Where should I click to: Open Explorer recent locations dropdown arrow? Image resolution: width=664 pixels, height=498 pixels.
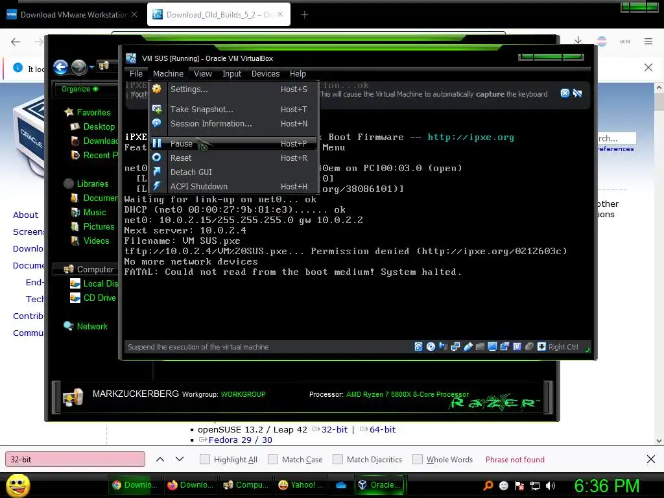point(91,67)
